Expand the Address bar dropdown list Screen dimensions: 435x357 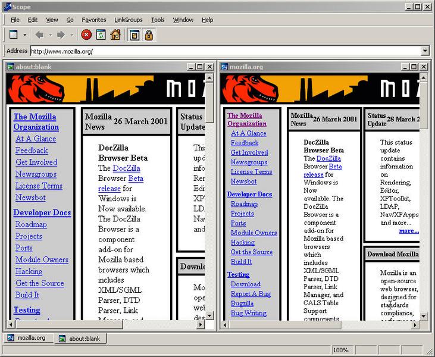pos(425,51)
